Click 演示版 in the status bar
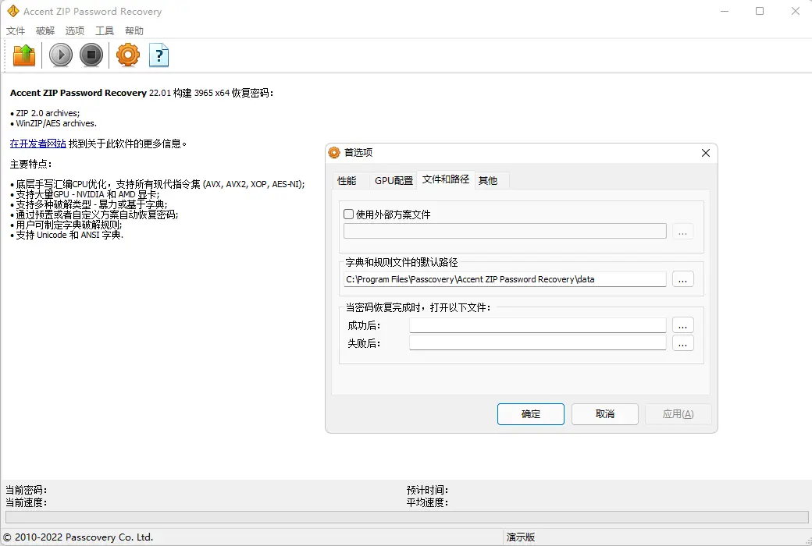This screenshot has width=812, height=546. (521, 537)
